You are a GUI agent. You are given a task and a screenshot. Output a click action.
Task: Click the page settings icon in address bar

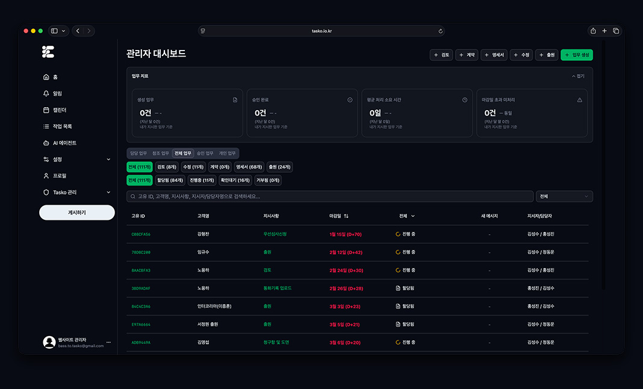(203, 31)
